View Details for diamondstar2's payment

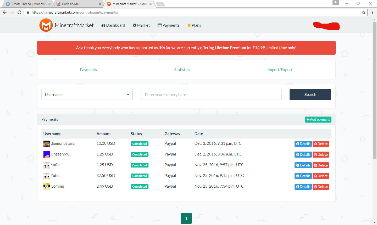tap(303, 144)
